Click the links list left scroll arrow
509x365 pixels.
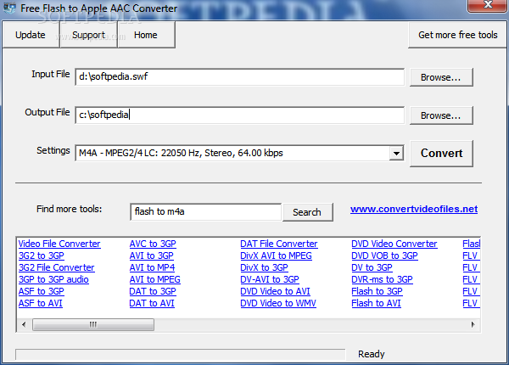point(24,324)
